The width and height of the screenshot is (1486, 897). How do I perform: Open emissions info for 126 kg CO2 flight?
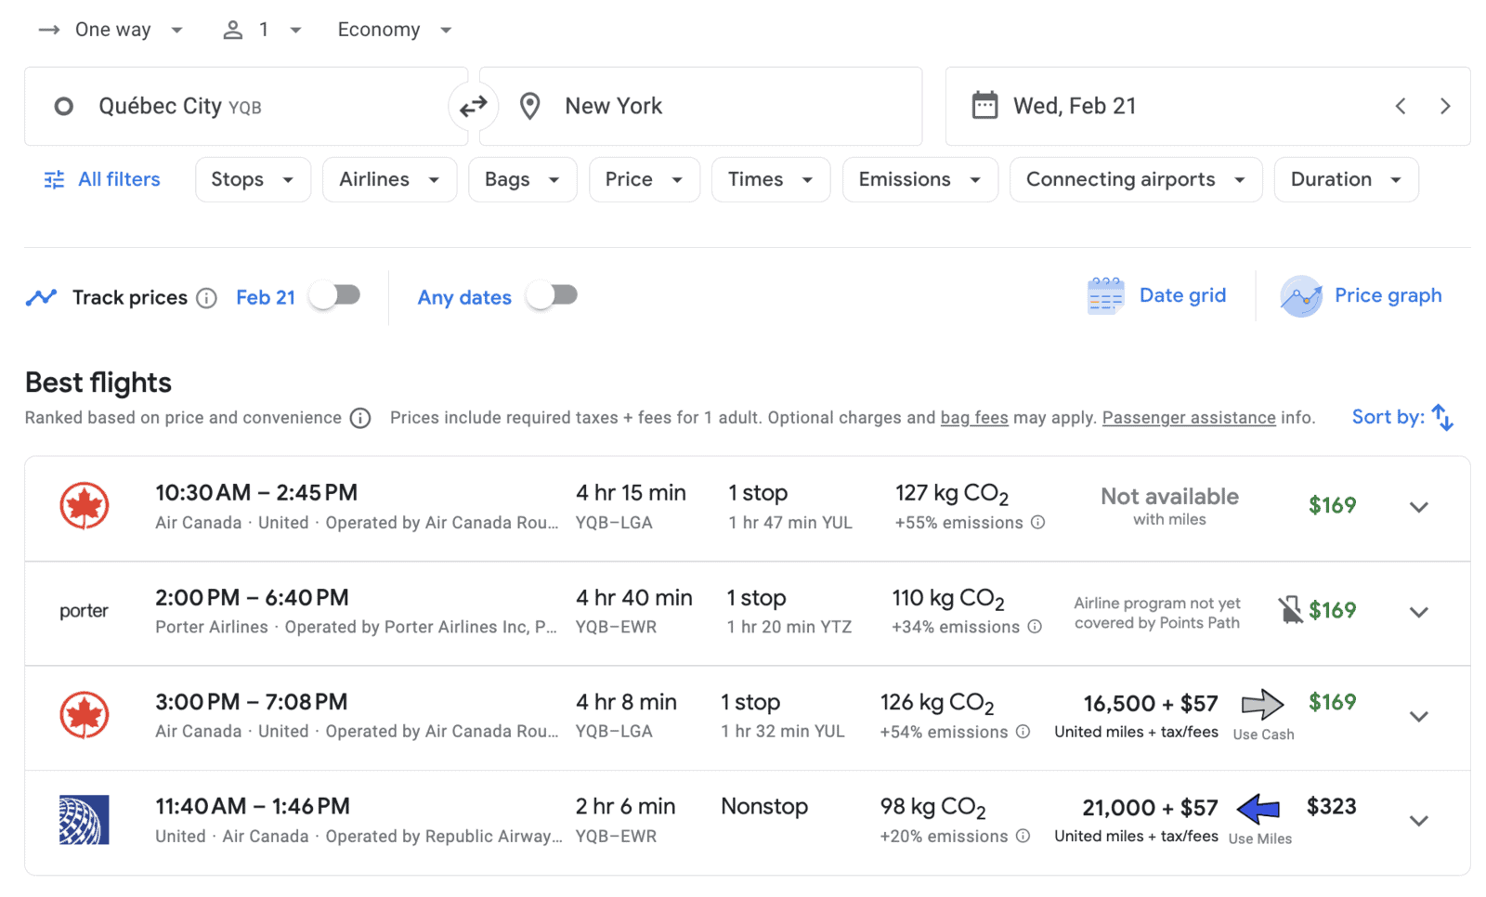point(1023,732)
